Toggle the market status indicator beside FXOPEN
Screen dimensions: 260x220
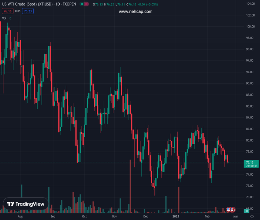pos(85,4)
